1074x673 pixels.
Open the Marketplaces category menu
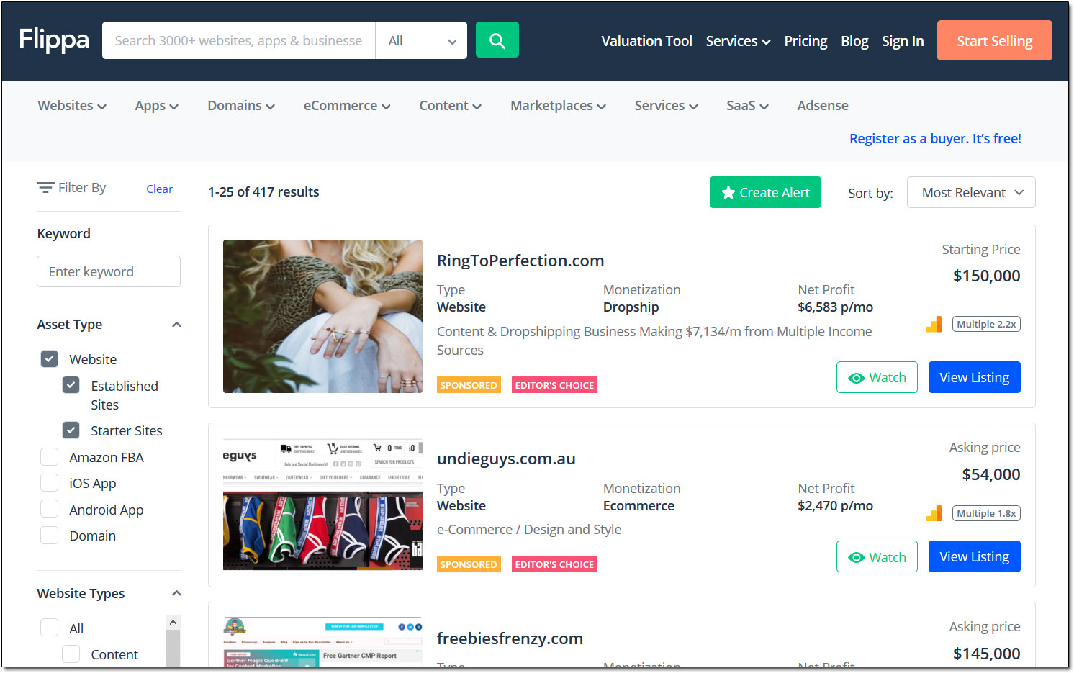pos(558,106)
